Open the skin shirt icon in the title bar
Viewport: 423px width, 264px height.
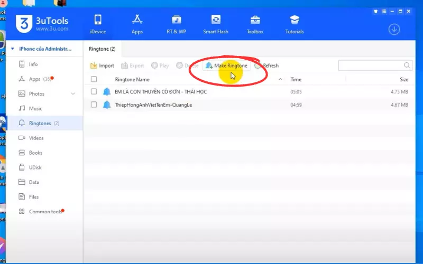coord(375,11)
